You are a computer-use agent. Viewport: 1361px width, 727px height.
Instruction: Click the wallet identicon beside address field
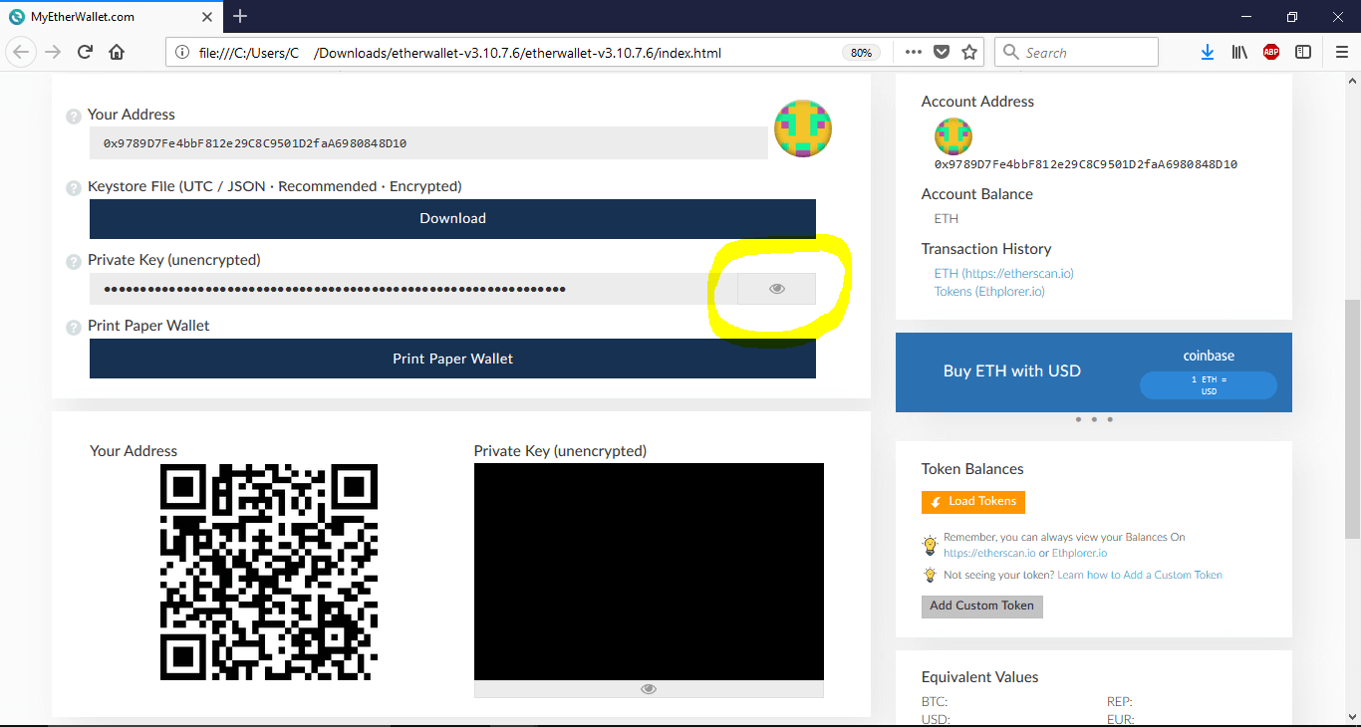(803, 128)
